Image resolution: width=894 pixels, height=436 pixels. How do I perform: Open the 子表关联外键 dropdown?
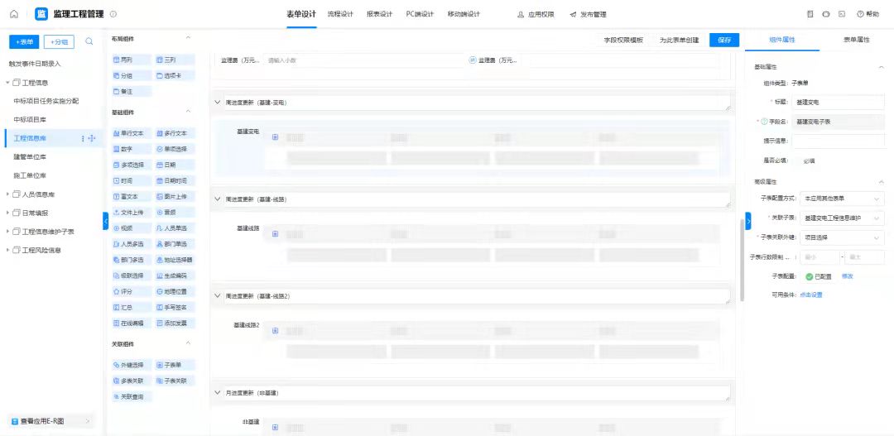pyautogui.click(x=842, y=237)
